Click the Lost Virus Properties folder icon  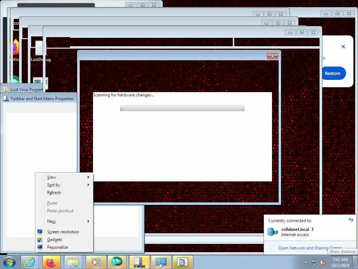point(6,89)
